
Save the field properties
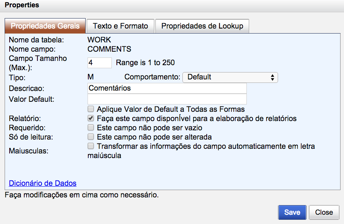[x=292, y=212]
